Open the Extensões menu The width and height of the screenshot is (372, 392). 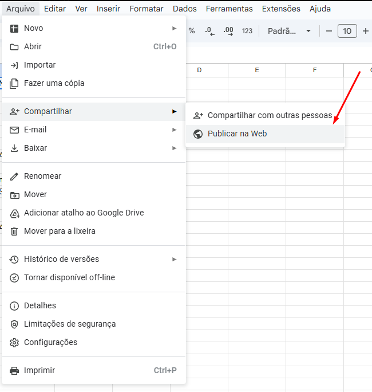click(281, 9)
